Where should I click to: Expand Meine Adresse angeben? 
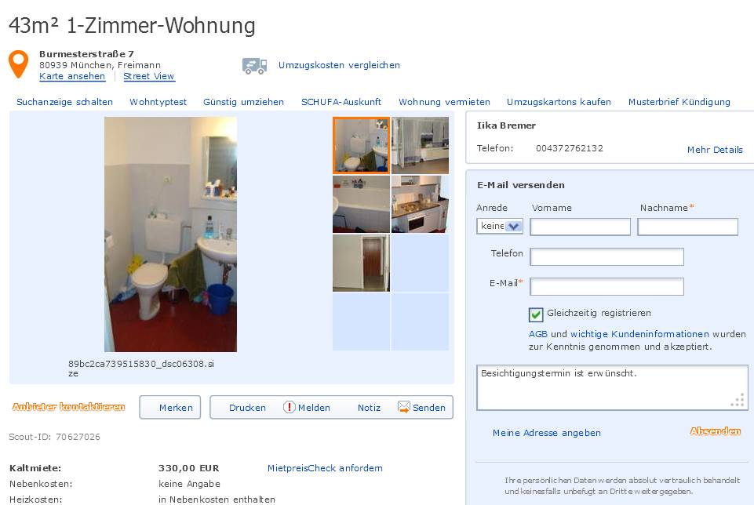[x=546, y=432]
